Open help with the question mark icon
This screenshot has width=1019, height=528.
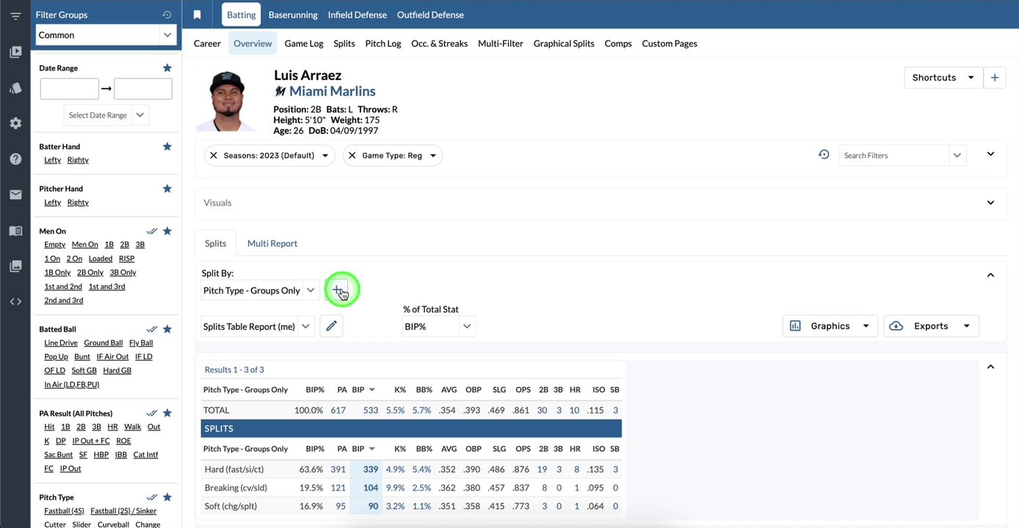(15, 159)
